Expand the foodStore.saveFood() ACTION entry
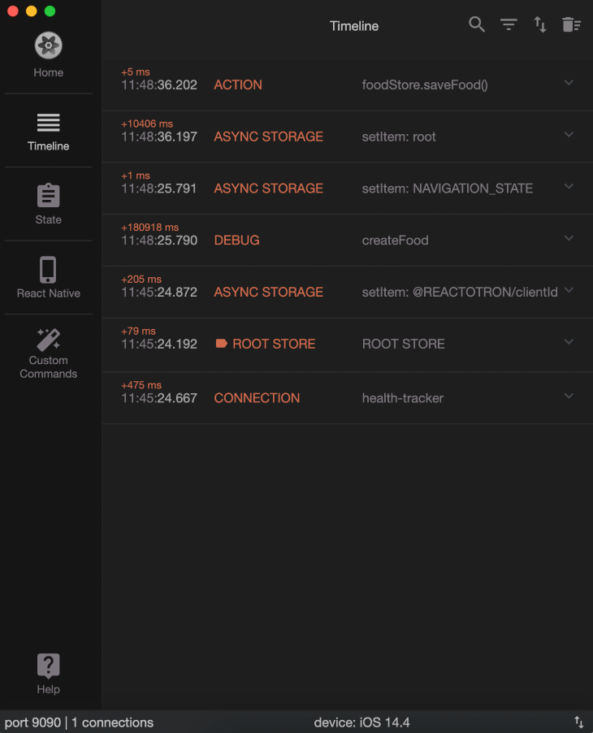The image size is (593, 733). coord(569,83)
